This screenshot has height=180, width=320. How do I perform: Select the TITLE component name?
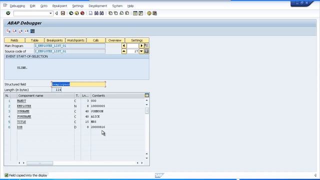coord(21,122)
